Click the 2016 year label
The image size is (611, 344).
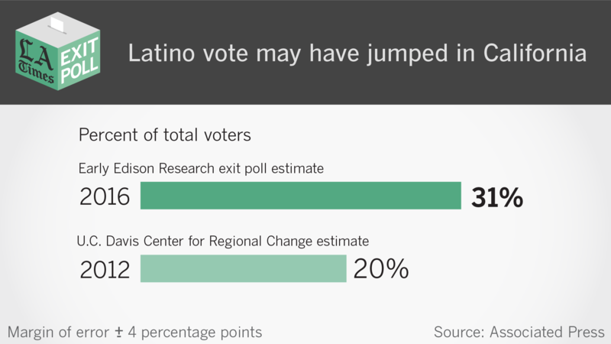(105, 197)
